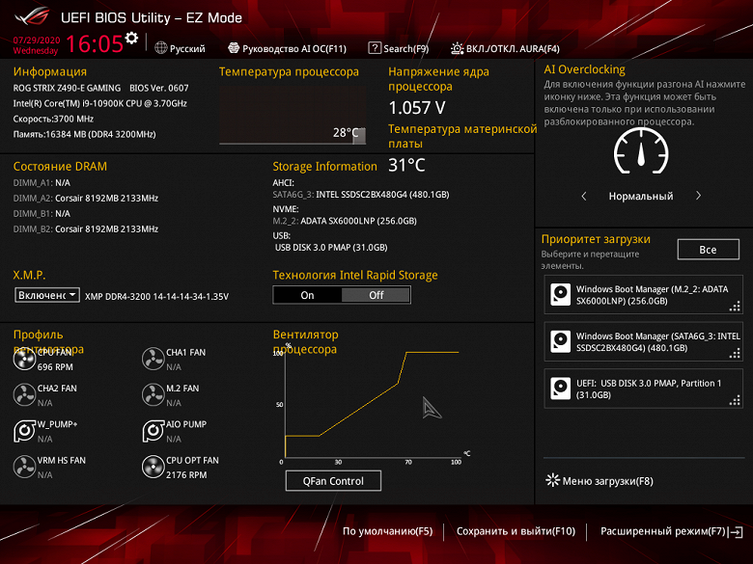Click the CPU OPT FAN icon
Screen dimensions: 753x564
coord(153,467)
